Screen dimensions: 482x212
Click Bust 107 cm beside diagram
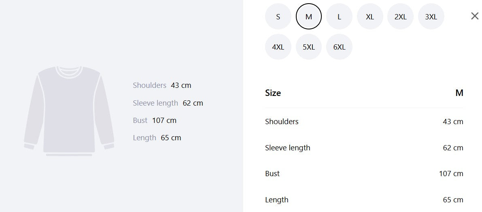[x=155, y=121]
